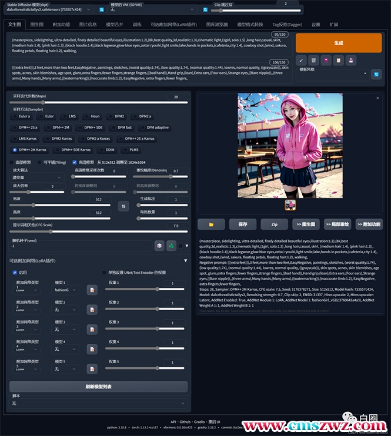The image size is (391, 436).
Task: Open the 放大算法 upscaler dropdown
Action: [36, 177]
